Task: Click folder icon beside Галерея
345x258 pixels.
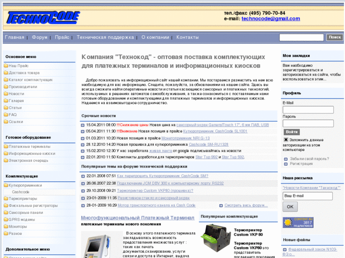Action: [x=6, y=100]
